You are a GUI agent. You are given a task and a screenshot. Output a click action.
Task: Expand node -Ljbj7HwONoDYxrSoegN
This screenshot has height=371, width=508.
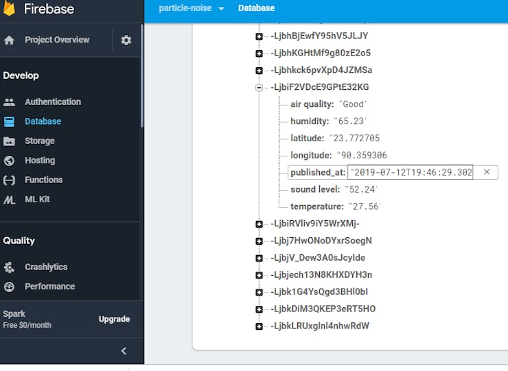pyautogui.click(x=259, y=241)
